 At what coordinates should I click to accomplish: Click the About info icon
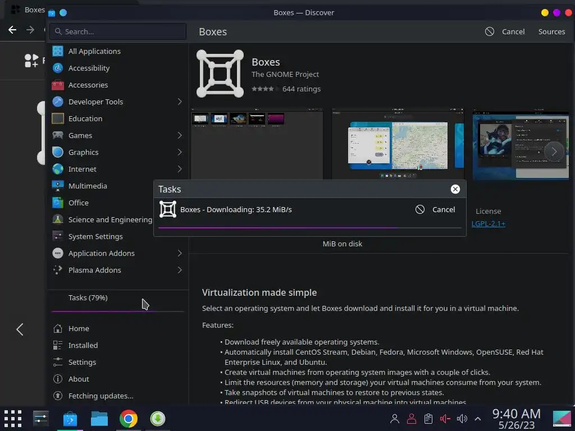pyautogui.click(x=58, y=379)
